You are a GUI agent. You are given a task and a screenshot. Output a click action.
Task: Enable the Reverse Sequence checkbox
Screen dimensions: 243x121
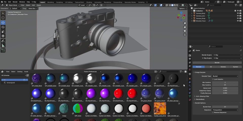[x=213, y=112]
